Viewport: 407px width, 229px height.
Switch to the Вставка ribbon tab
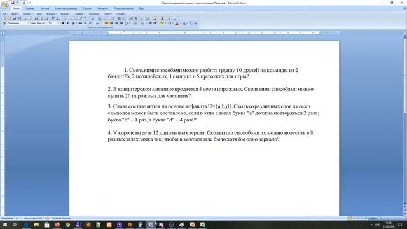[x=45, y=8]
